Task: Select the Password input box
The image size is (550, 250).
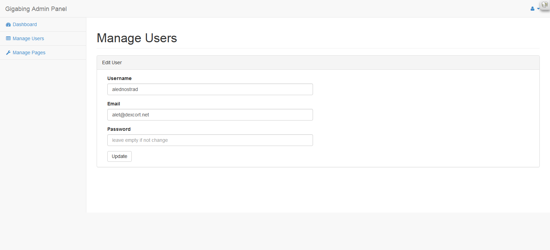Action: click(210, 140)
